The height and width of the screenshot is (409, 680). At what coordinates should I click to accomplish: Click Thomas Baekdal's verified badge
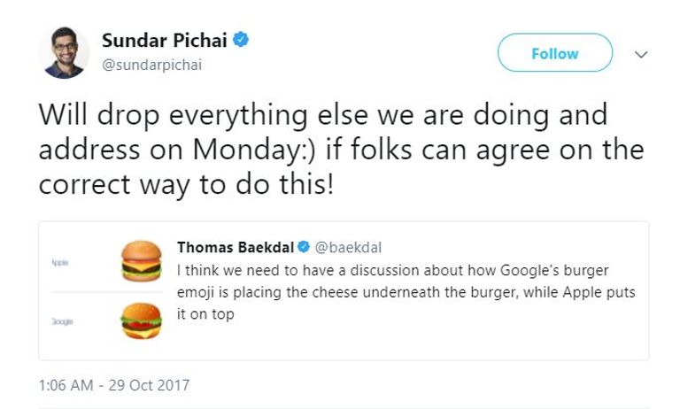point(302,246)
